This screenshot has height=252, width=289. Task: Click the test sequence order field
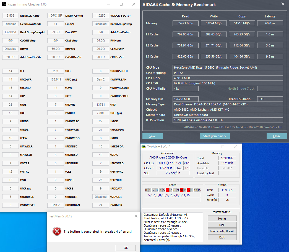pos(173,195)
